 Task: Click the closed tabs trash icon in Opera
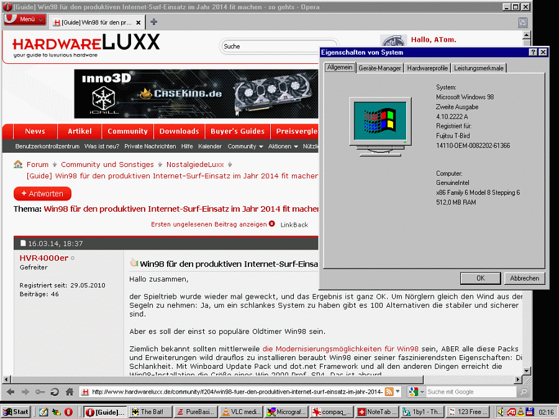pos(522,23)
